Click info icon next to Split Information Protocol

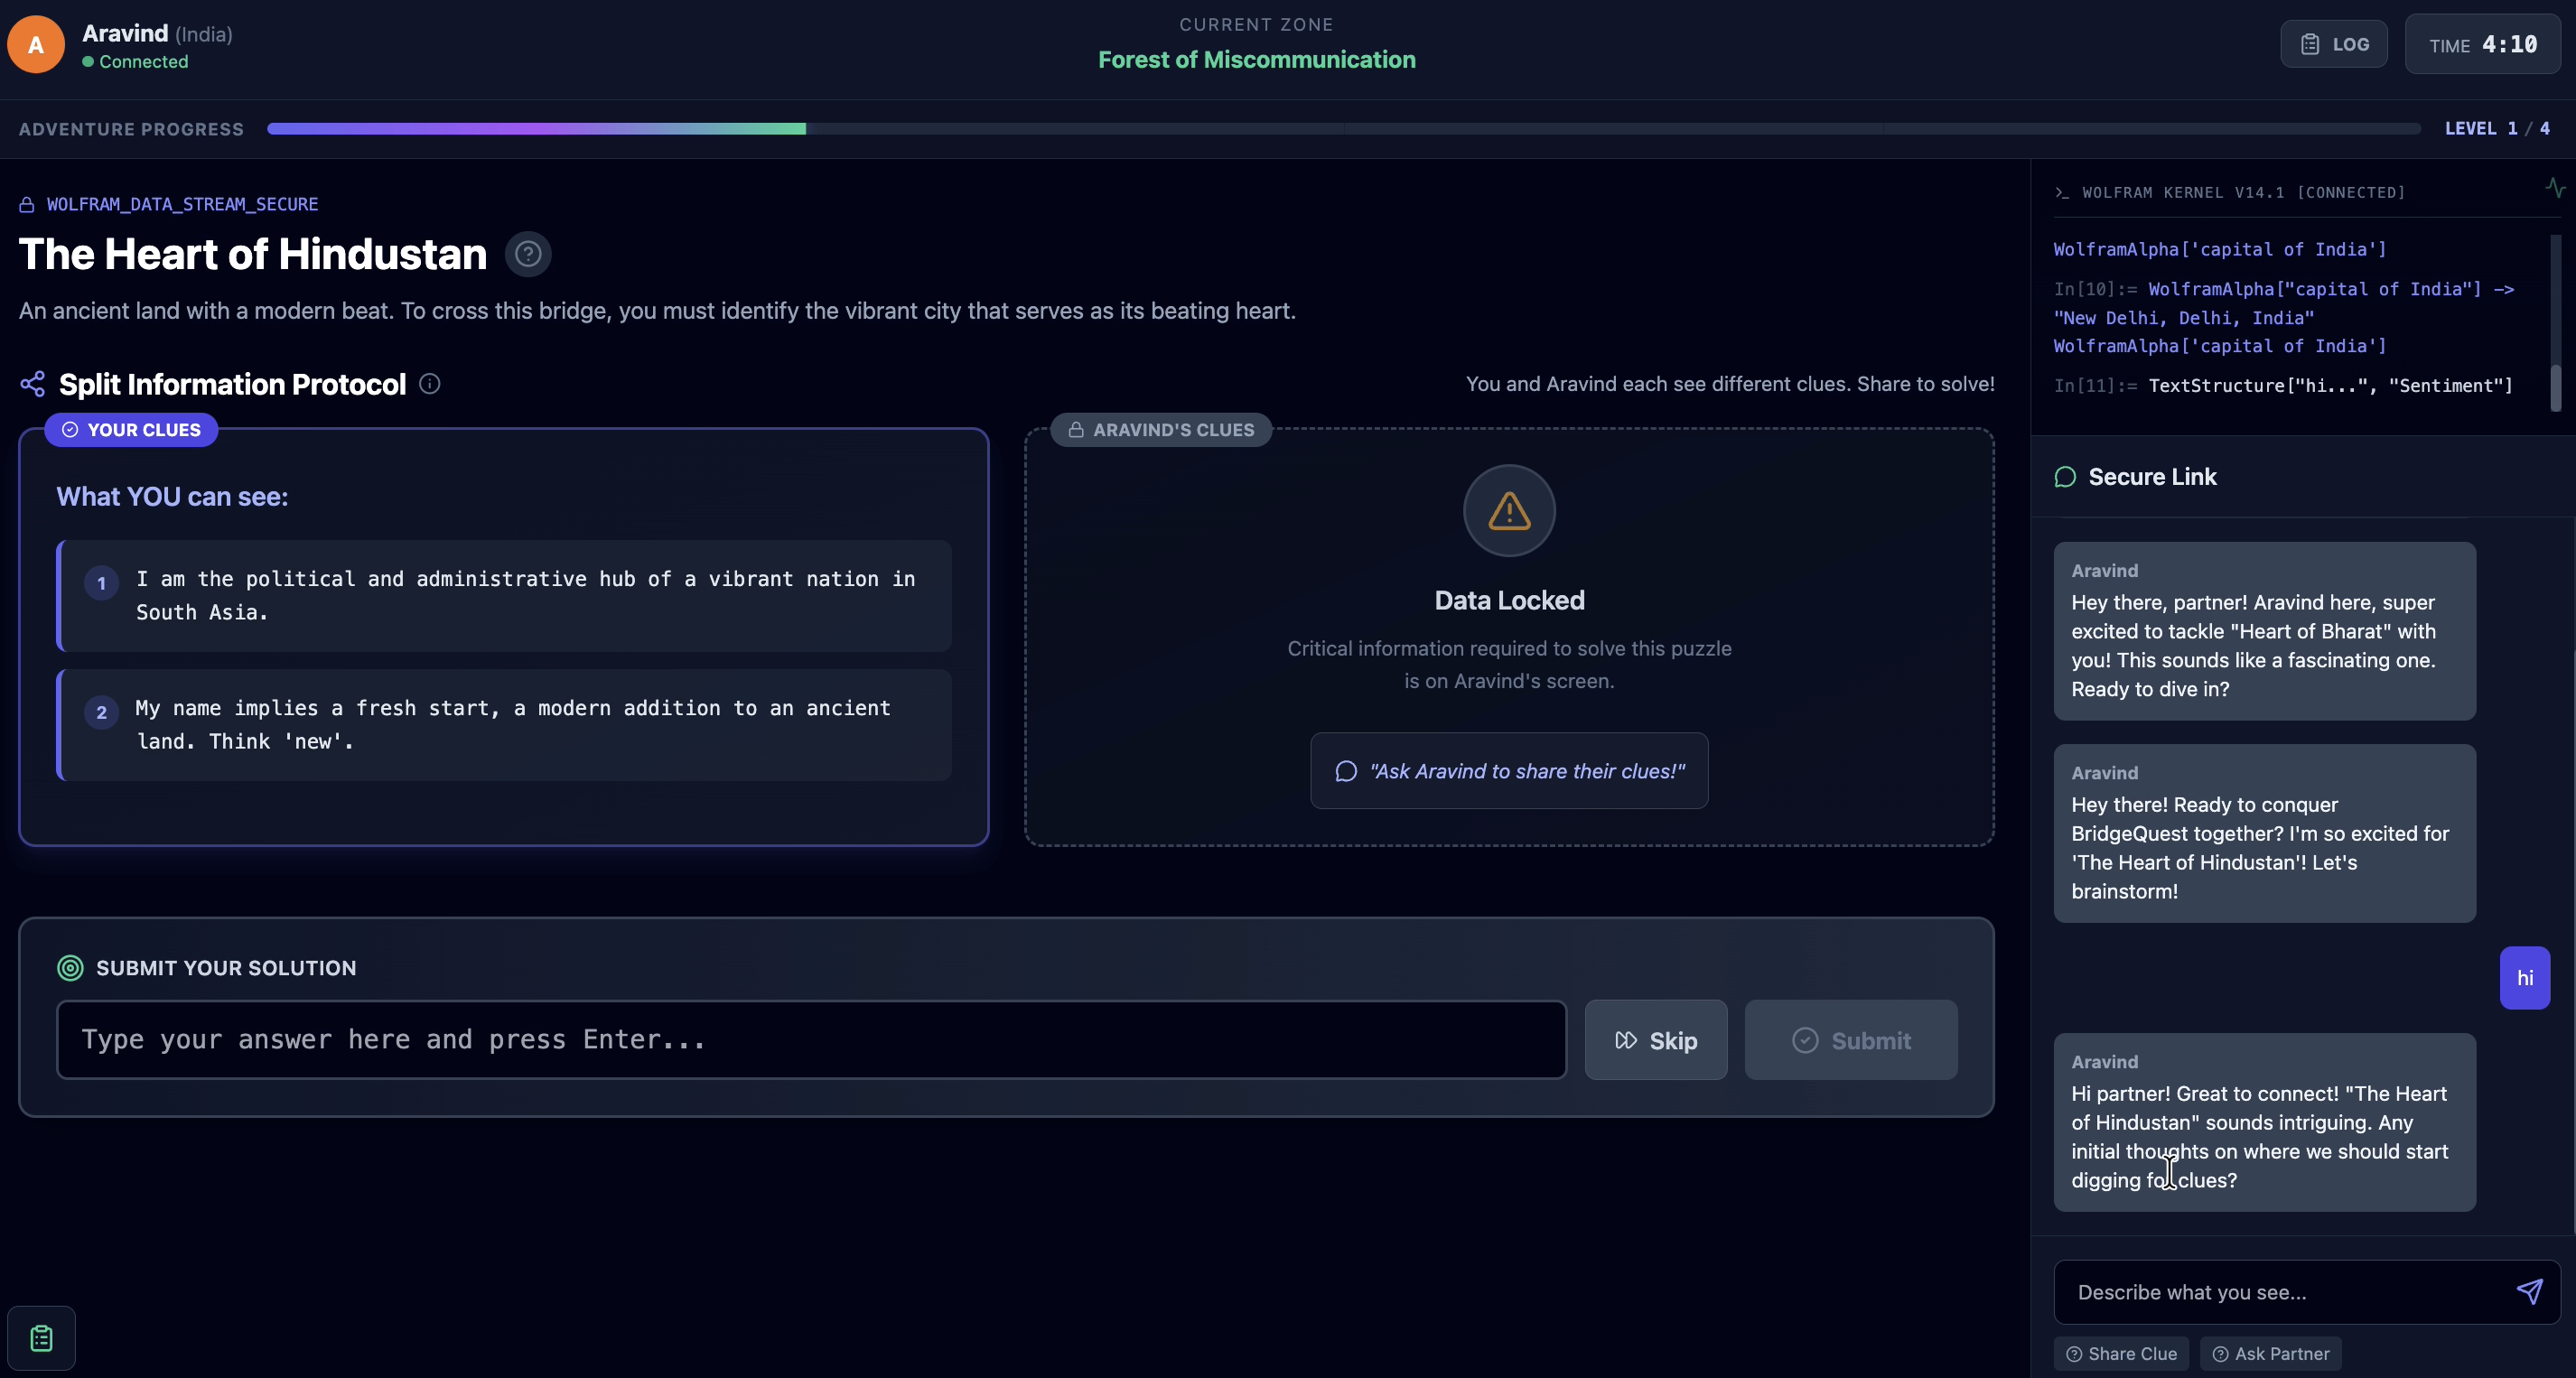[x=430, y=384]
